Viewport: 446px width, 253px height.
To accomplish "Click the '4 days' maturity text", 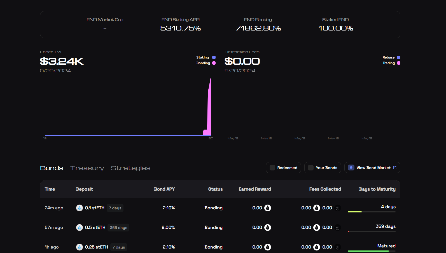I will [388, 207].
